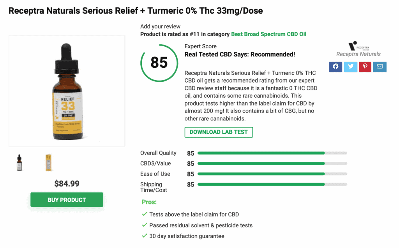Click the checkmark next to 'Passed residual solvent' pro
The image size is (399, 248).
(144, 225)
